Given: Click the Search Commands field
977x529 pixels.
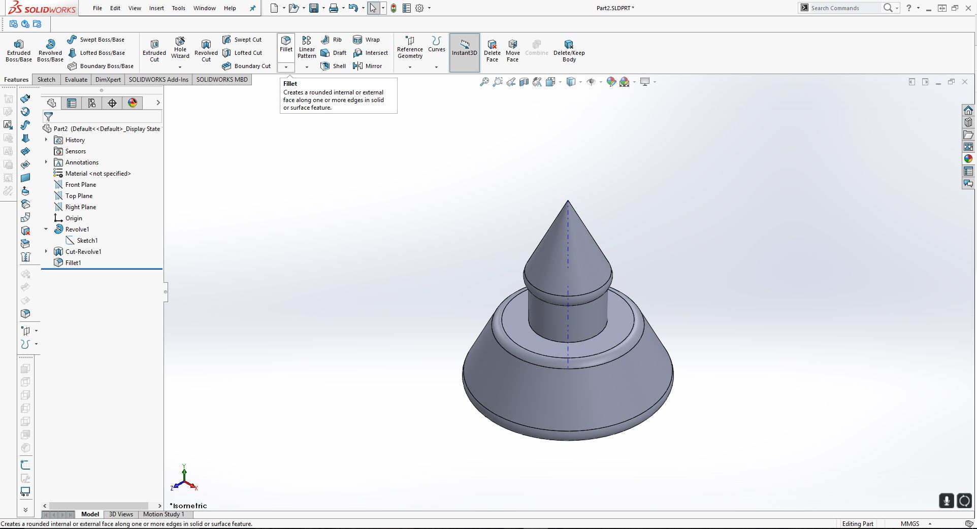Looking at the screenshot, I should pos(844,8).
